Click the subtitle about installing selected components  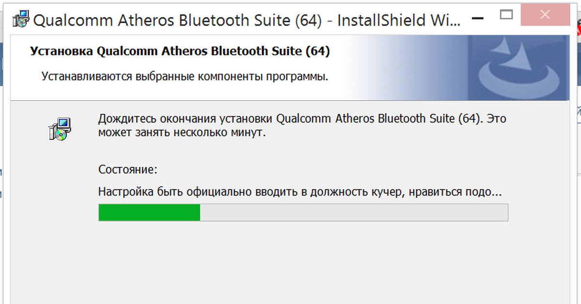[184, 76]
